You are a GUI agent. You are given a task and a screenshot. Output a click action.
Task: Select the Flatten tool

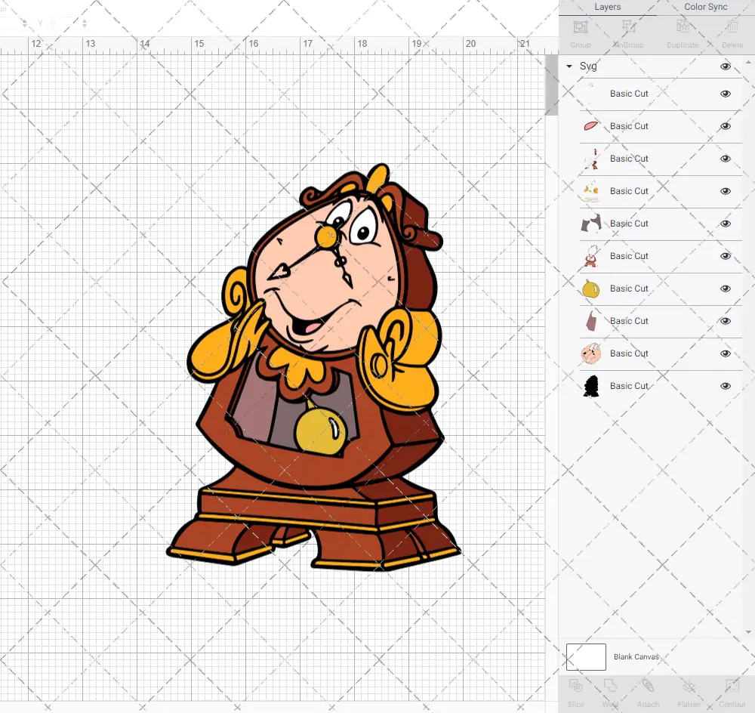(x=689, y=686)
